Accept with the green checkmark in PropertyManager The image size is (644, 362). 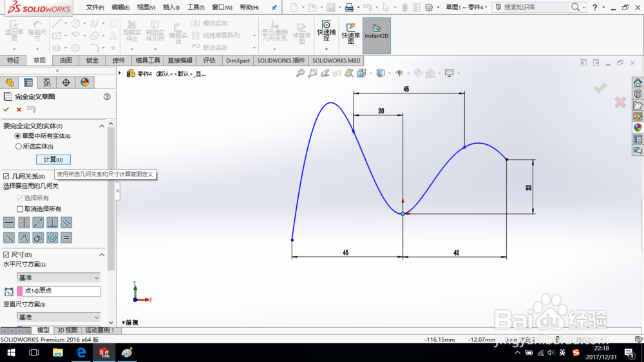tap(6, 110)
